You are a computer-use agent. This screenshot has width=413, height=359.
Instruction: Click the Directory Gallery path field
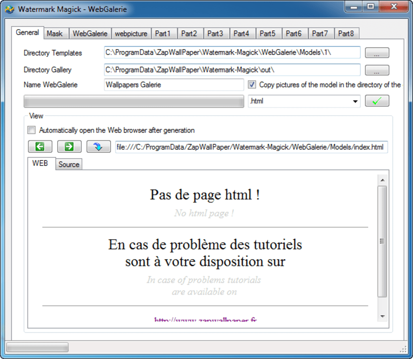[232, 70]
